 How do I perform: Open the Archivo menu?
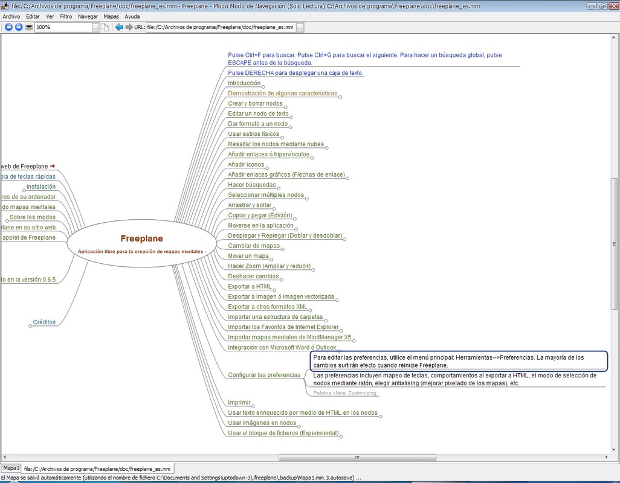(11, 16)
